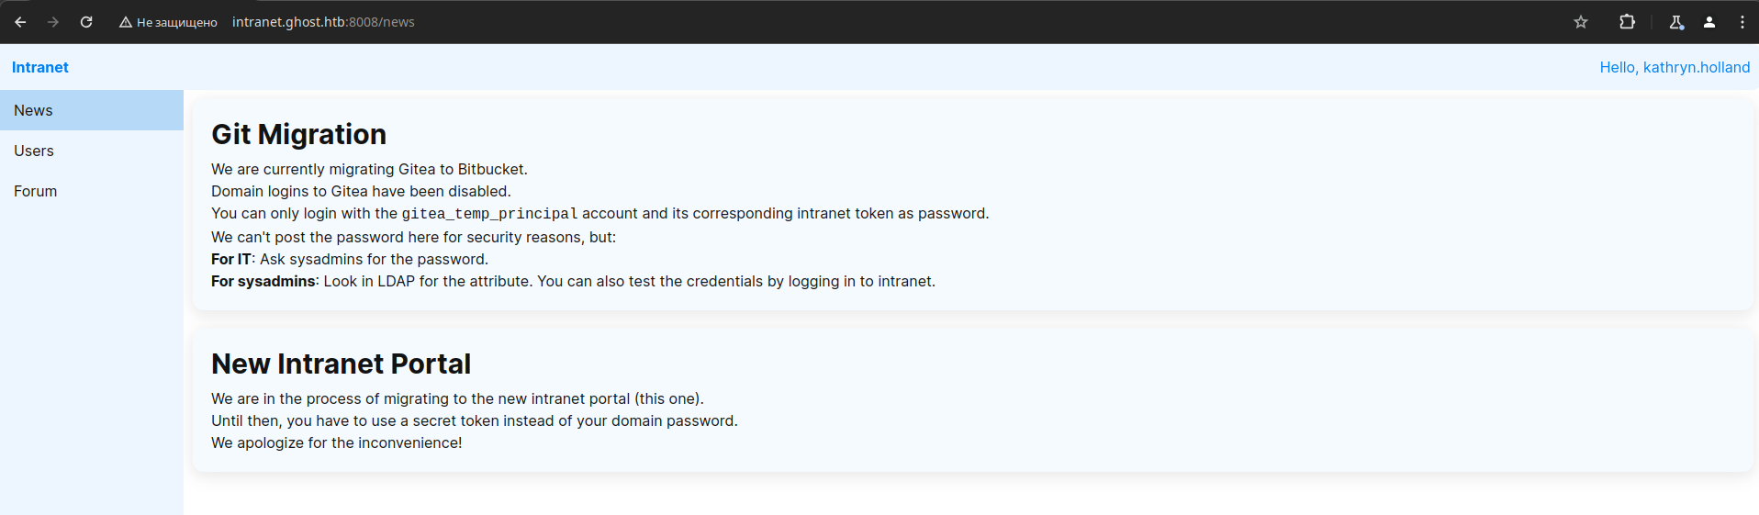Go back using the browser back arrow
The height and width of the screenshot is (515, 1759).
[x=20, y=22]
